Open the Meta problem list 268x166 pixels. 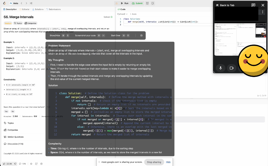[x=14, y=3]
